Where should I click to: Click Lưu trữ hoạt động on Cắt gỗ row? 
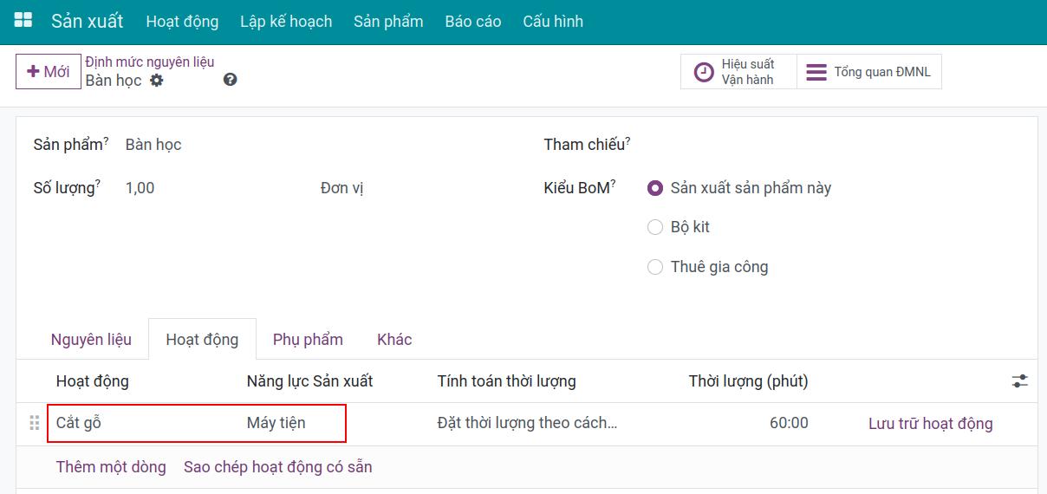click(x=931, y=424)
